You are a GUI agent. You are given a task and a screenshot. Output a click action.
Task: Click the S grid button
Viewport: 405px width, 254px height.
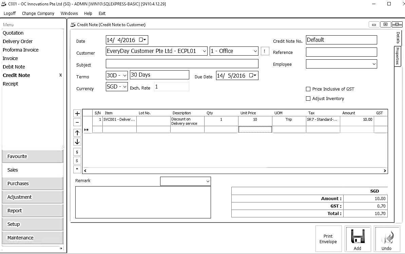click(x=77, y=161)
